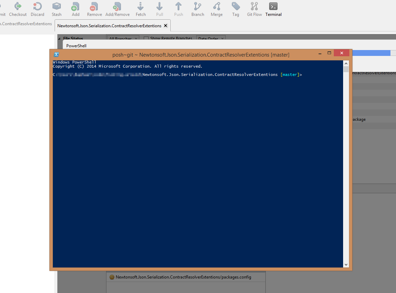
Task: Close the posh~git PowerShell window
Action: click(x=342, y=53)
